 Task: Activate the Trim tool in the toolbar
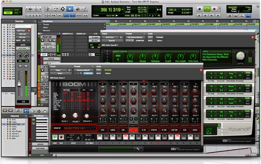click(56, 8)
